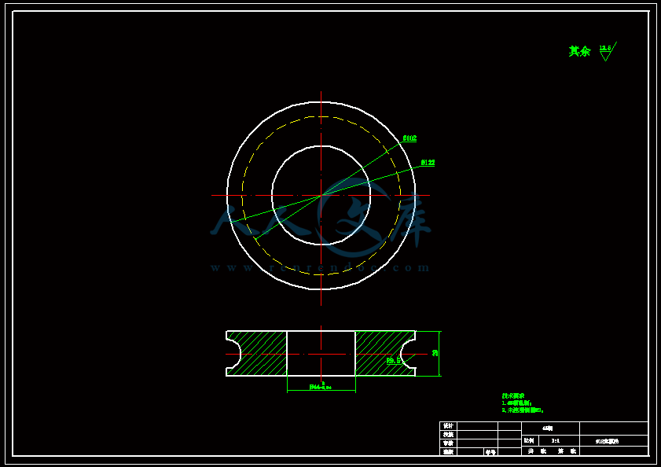Click the material name cell above the scale row
This screenshot has width=661, height=467.
point(550,428)
